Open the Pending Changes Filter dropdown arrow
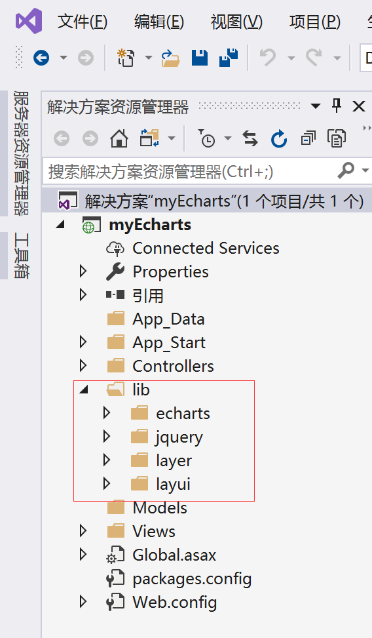Image resolution: width=372 pixels, height=638 pixels. pos(228,139)
